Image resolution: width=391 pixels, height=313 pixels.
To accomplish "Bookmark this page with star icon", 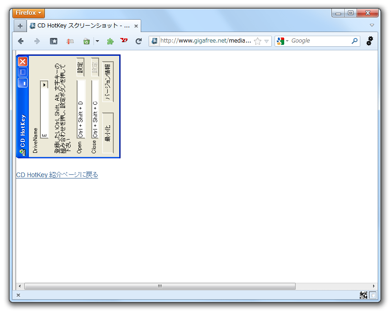I will (x=258, y=41).
